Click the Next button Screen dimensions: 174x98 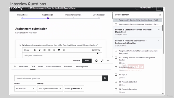pyautogui.click(x=87, y=61)
